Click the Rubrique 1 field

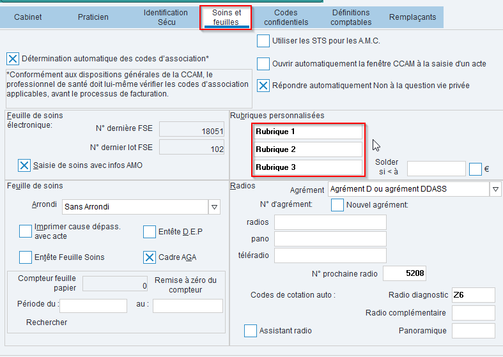click(x=308, y=132)
